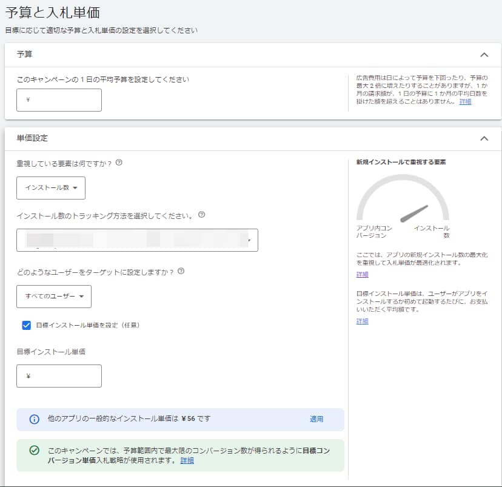Click the blue info icon in install cost banner
Image resolution: width=502 pixels, height=487 pixels.
[x=35, y=419]
